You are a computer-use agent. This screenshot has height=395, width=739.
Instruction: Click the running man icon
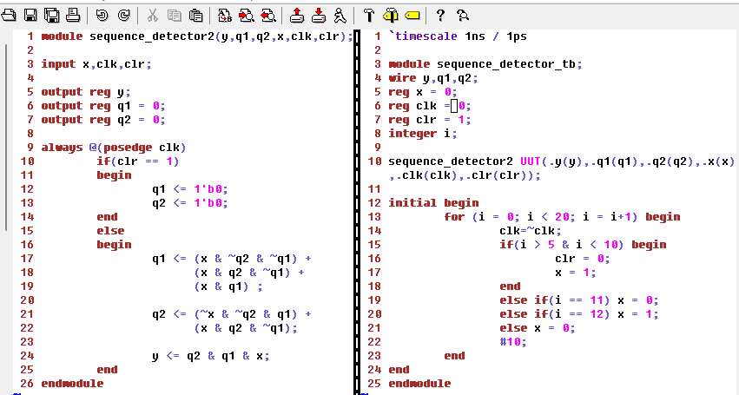point(340,14)
